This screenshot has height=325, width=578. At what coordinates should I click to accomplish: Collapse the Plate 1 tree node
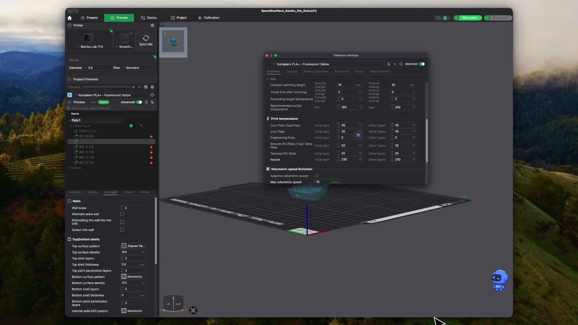[x=69, y=120]
